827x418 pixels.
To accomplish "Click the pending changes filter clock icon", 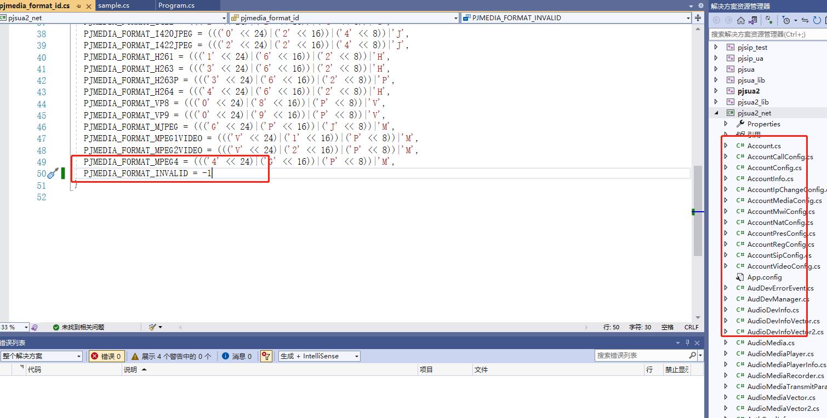I will [787, 20].
